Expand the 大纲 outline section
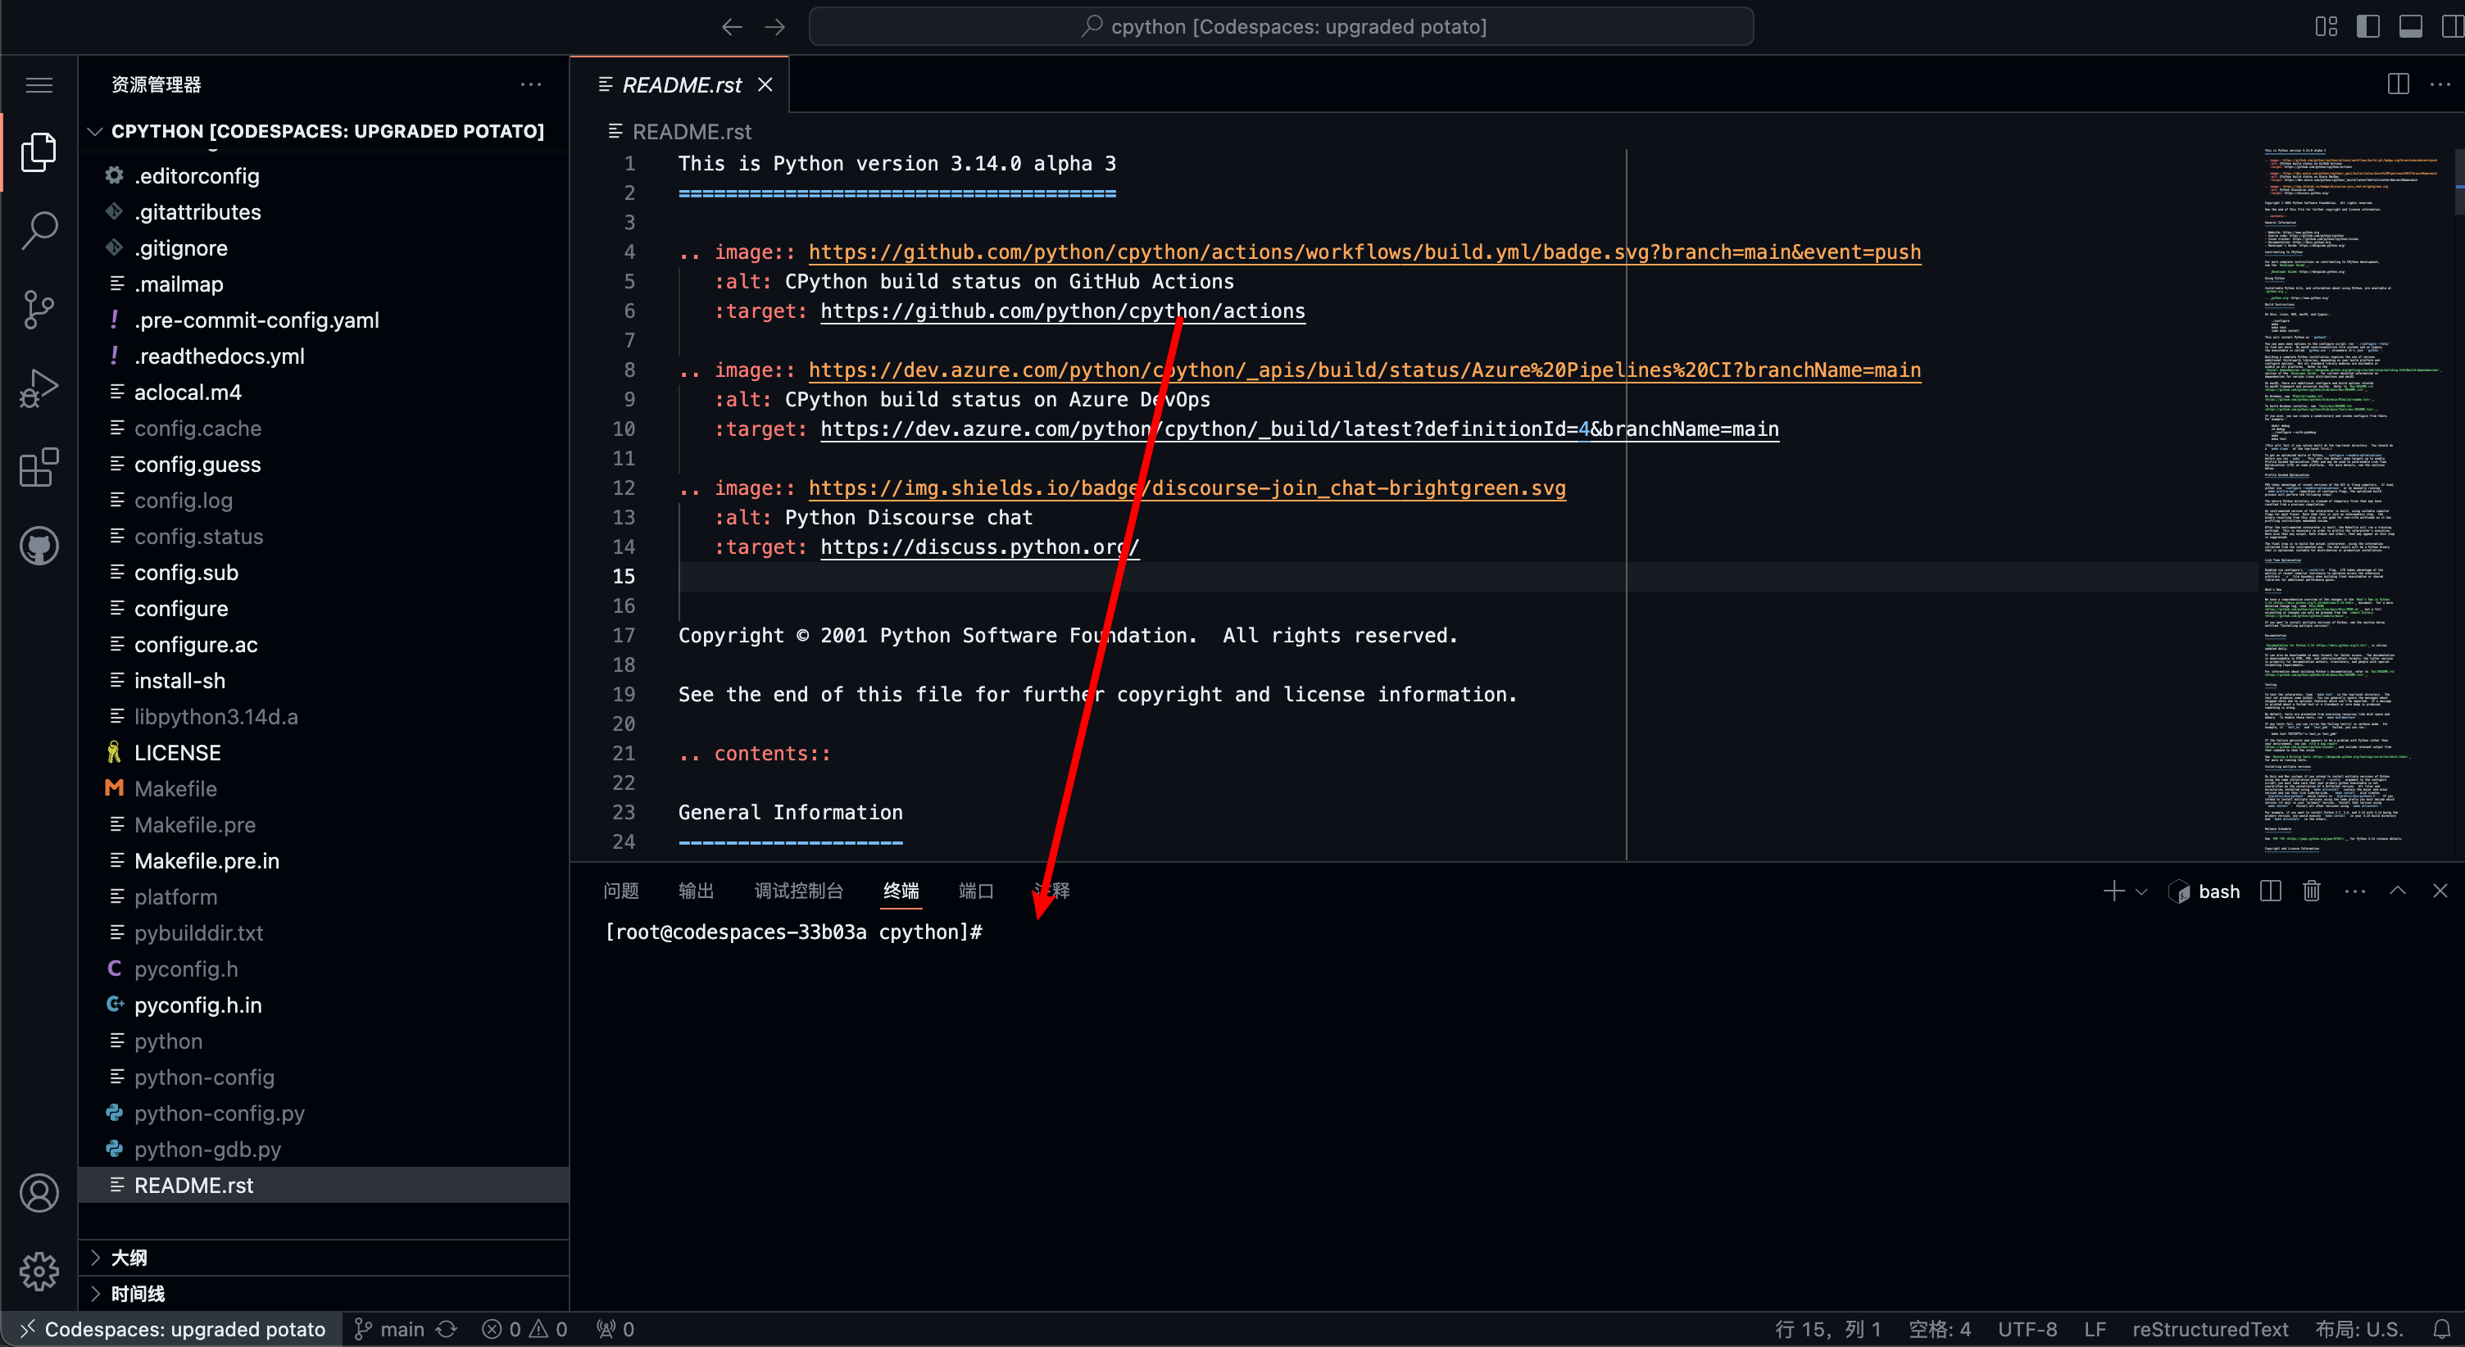 click(129, 1257)
